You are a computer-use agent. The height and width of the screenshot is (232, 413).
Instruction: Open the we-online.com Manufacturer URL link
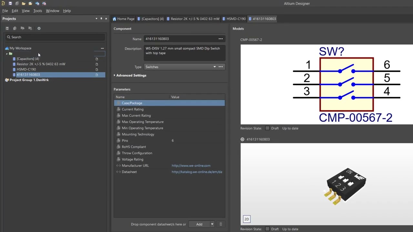191,166
